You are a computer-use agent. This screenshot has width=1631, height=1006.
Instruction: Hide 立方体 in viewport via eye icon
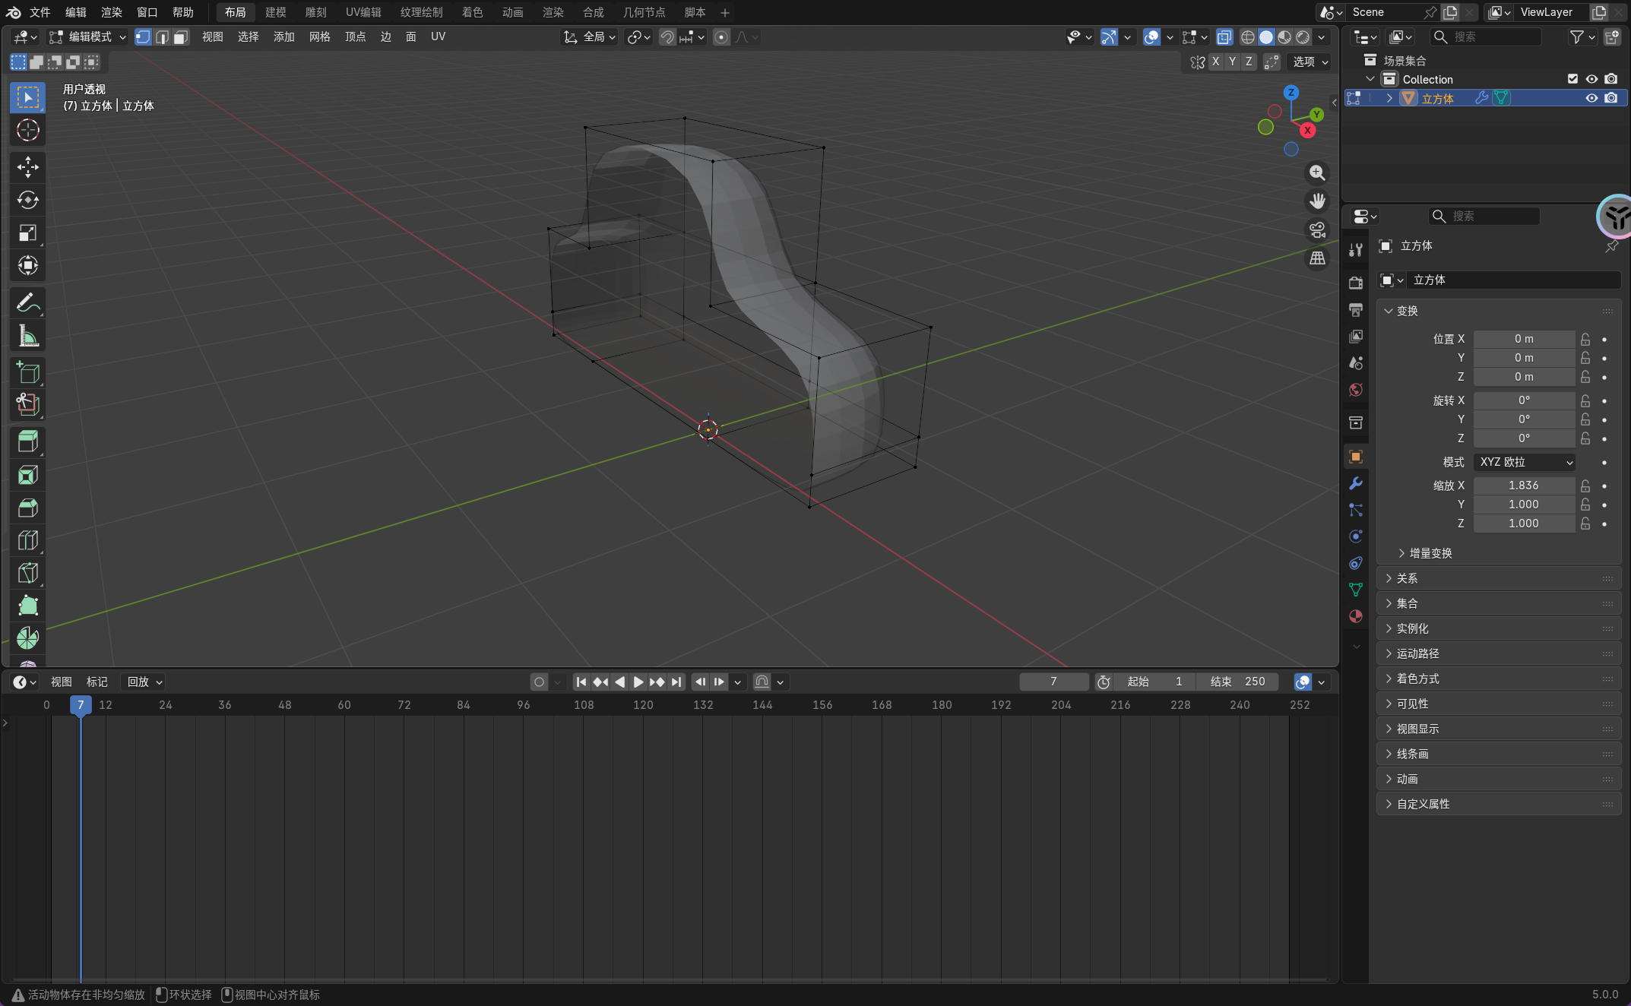pos(1591,98)
